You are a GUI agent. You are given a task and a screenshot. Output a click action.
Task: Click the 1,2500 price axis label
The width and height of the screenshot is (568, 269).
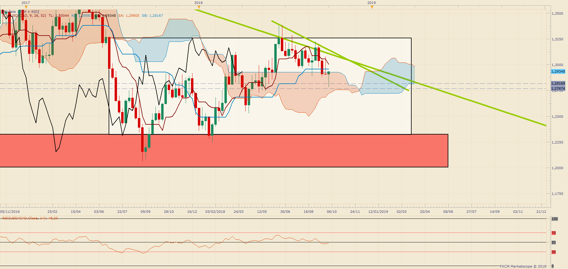[557, 117]
